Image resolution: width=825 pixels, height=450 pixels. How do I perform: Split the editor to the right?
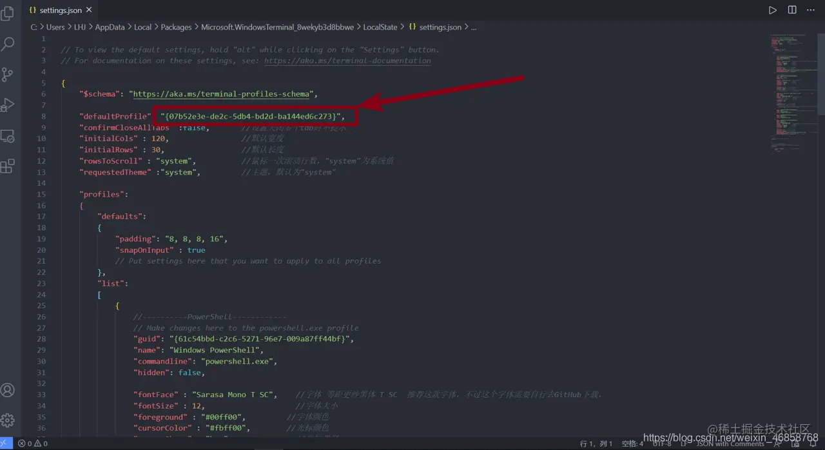point(792,10)
